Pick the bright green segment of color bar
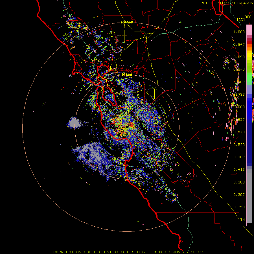This screenshot has width=254, height=254. coord(249,77)
